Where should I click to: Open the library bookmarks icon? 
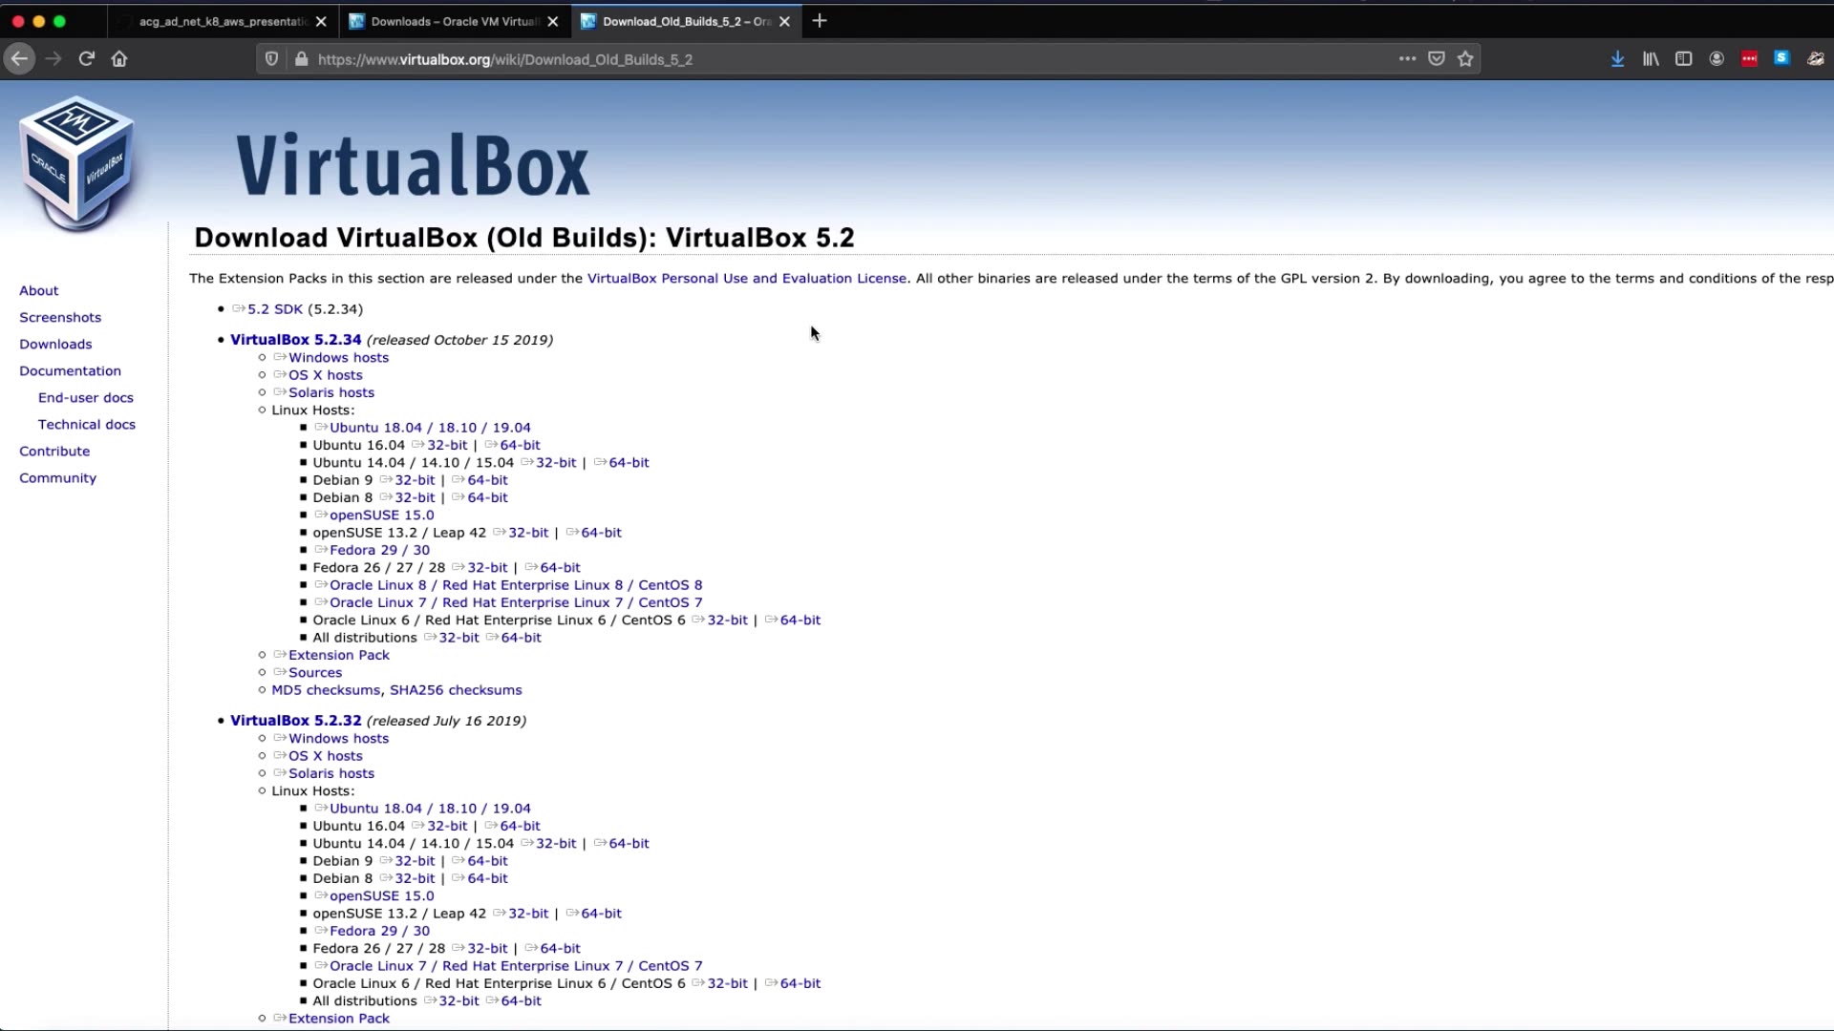tap(1651, 59)
